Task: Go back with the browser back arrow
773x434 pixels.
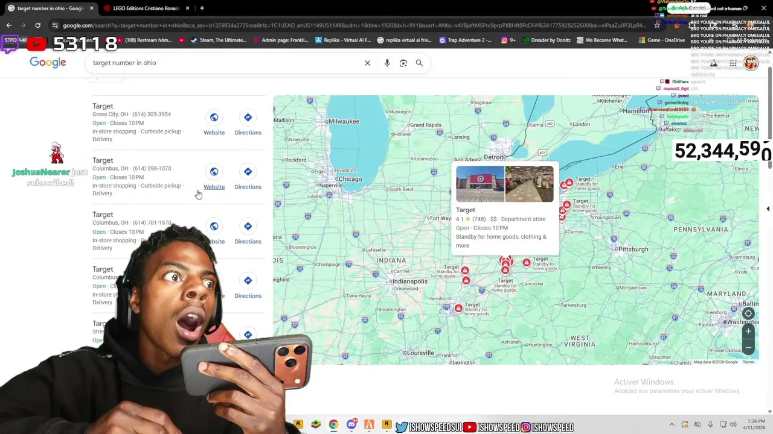Action: (8, 25)
